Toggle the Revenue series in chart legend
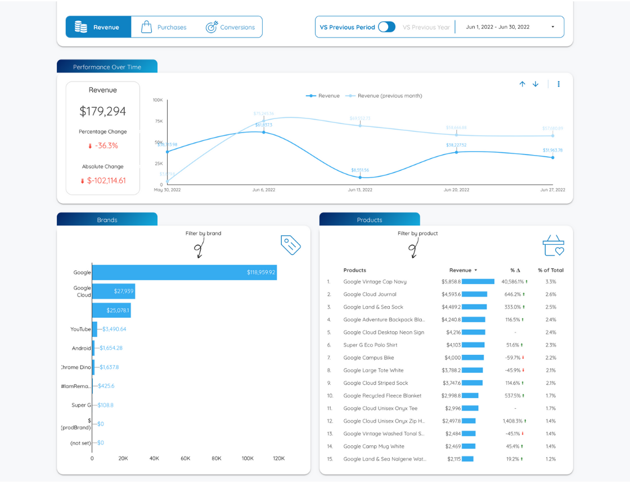This screenshot has height=483, width=630. pos(323,96)
